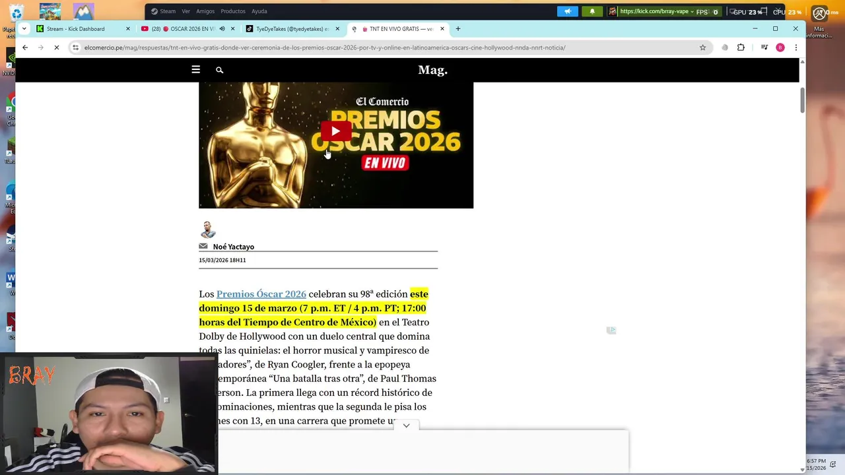Open author Noé Yactayo's profile
Viewport: 845px width, 475px height.
tap(233, 247)
